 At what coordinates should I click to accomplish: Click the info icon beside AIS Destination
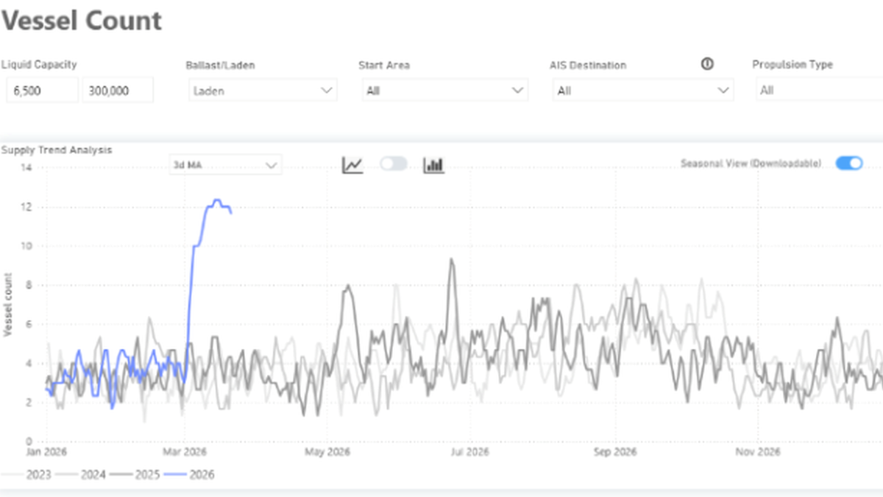(x=707, y=65)
